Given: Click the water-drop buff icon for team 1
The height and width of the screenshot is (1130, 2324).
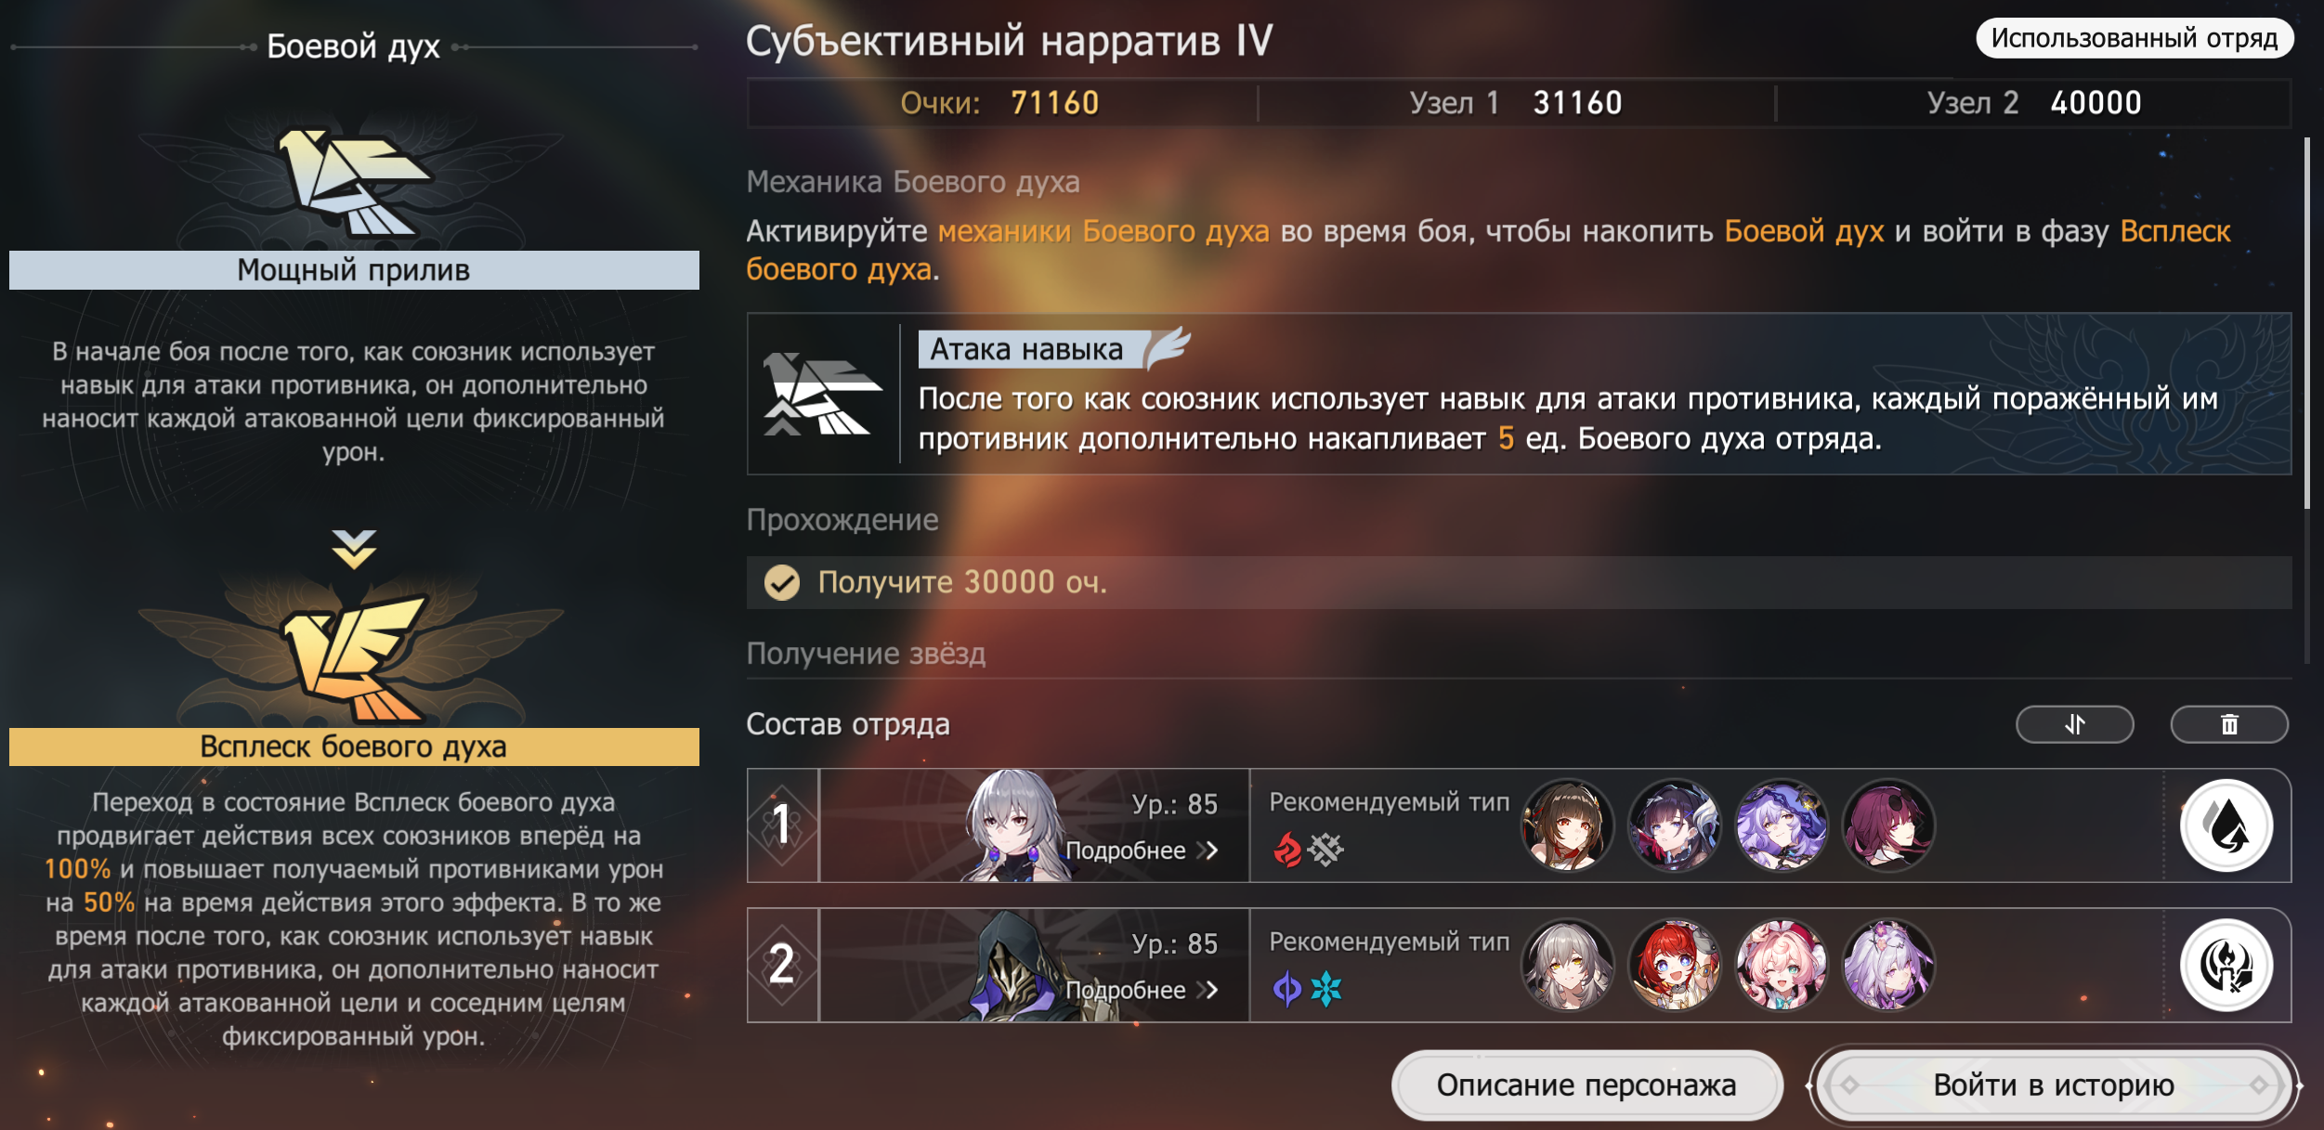Looking at the screenshot, I should [2226, 825].
